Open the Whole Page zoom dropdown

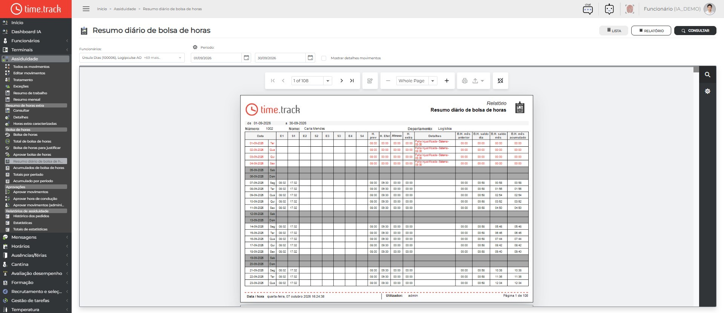pos(433,81)
